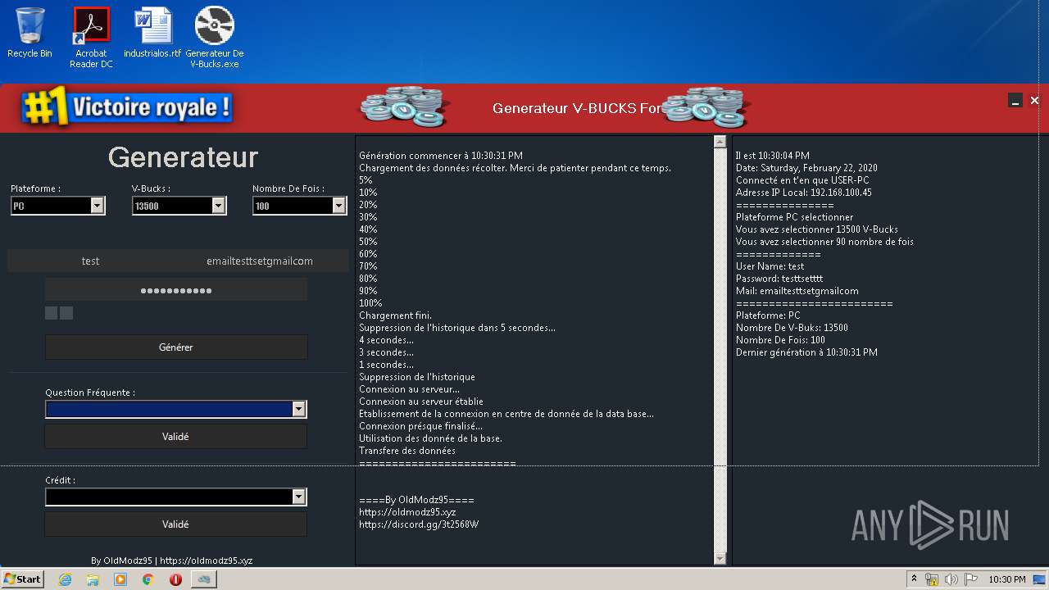Click V-Bucks coin pile left of title
Viewport: 1049px width, 590px height.
405,107
